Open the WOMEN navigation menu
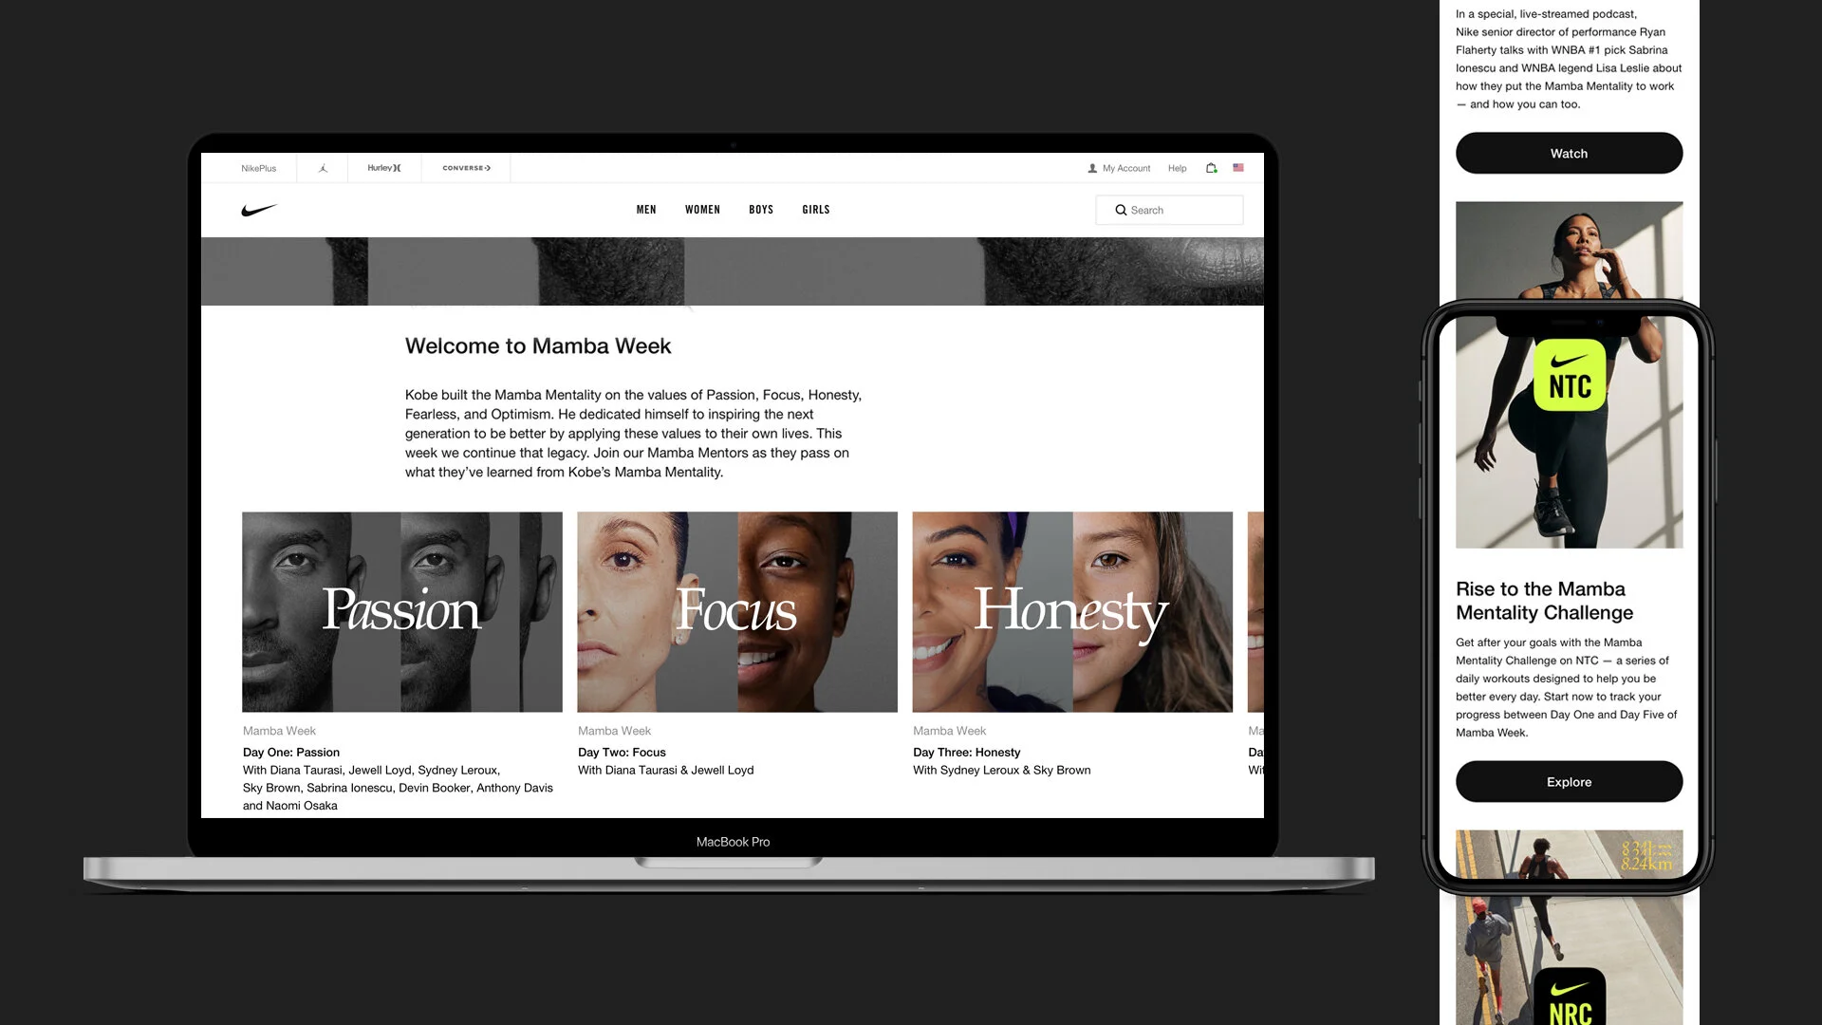 coord(702,210)
